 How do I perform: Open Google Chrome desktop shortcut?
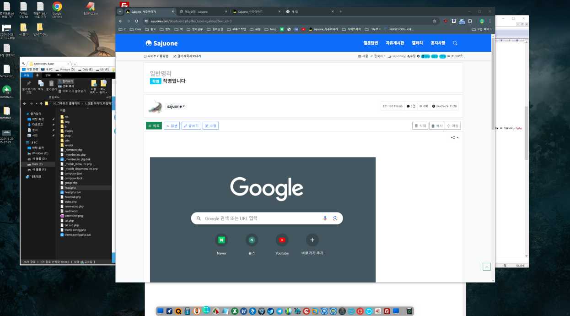tap(57, 9)
